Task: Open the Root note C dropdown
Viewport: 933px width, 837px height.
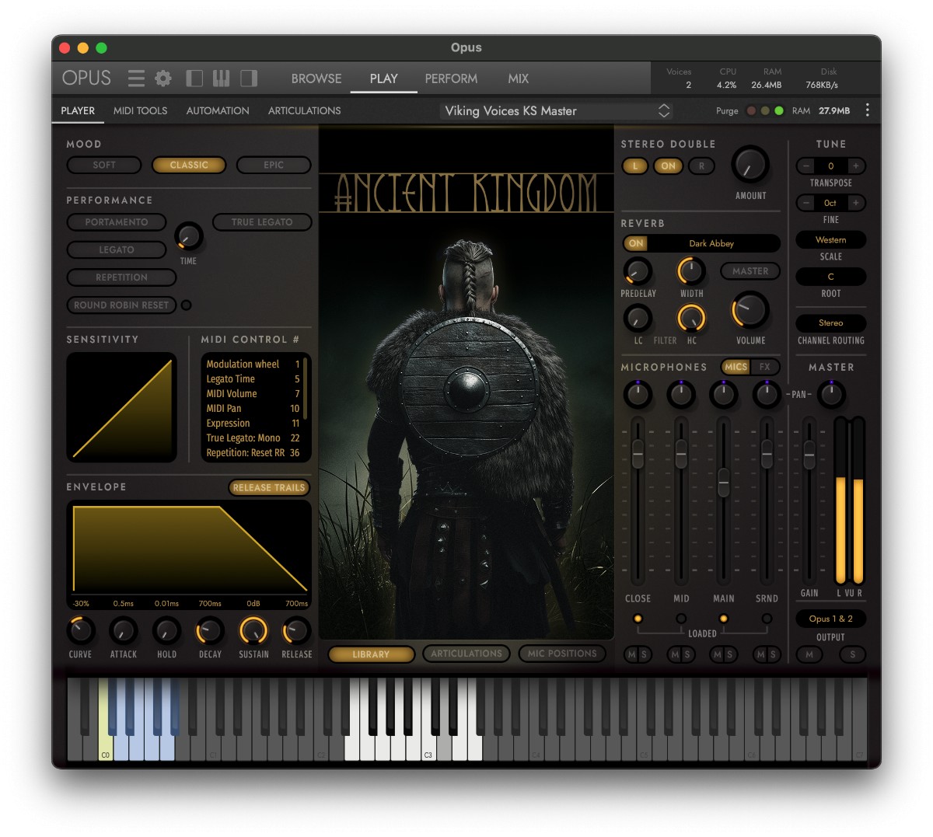Action: 830,277
